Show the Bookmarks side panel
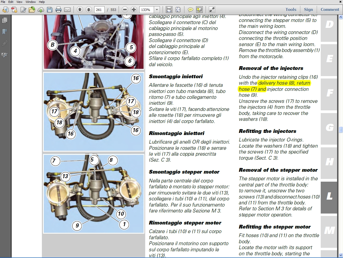343x258 pixels. (x=5, y=32)
